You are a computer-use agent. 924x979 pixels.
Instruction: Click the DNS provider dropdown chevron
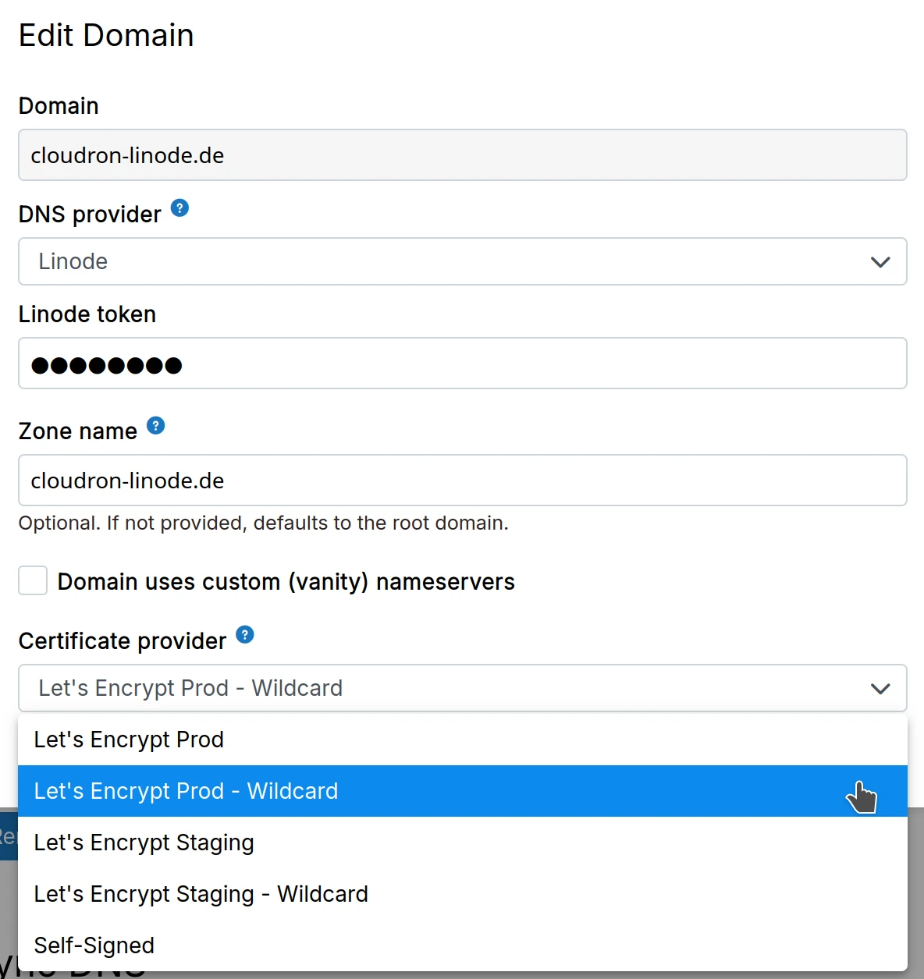click(880, 262)
